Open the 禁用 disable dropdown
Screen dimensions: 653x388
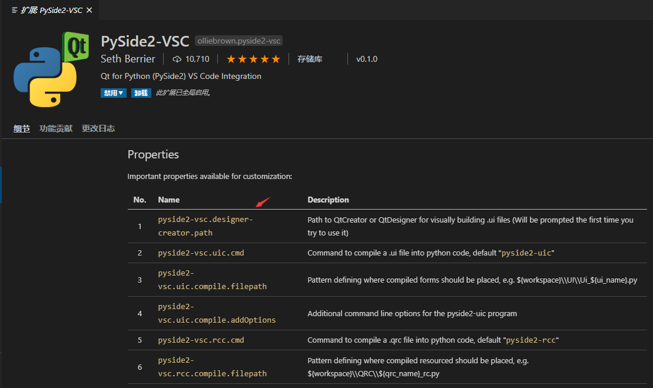[x=114, y=93]
